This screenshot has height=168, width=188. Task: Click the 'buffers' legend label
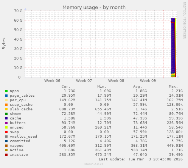18,123
